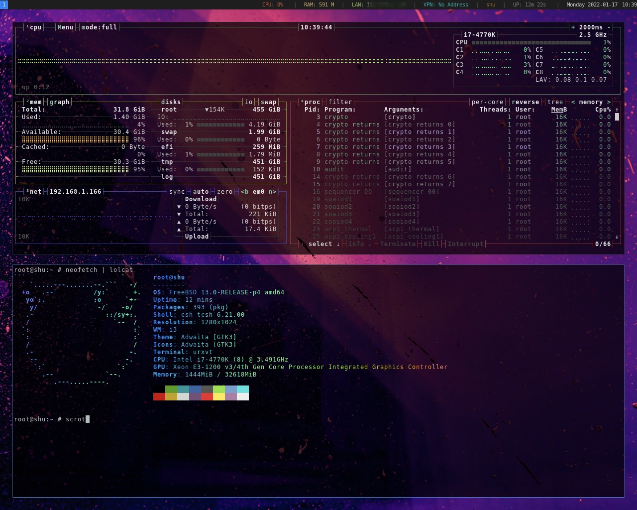Open the btop Menu
The image size is (637, 510).
click(x=65, y=27)
